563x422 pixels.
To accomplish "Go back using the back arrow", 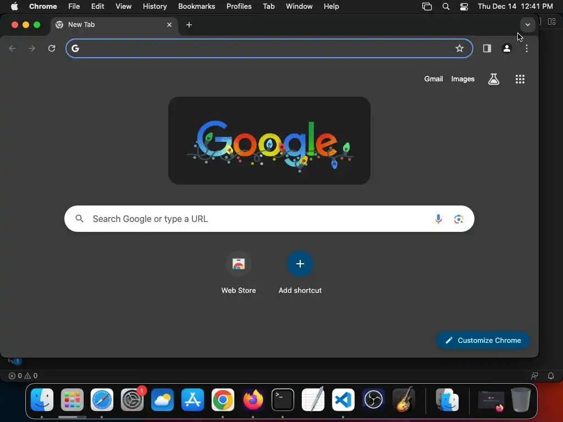I will tap(12, 48).
